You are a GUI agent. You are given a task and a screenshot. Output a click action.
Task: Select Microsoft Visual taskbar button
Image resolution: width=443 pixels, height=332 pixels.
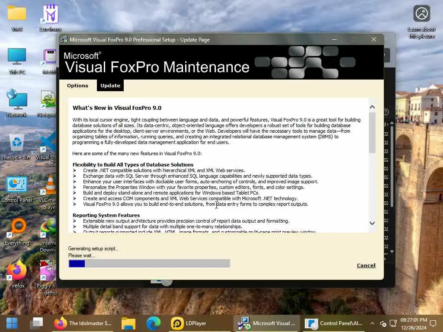266,323
